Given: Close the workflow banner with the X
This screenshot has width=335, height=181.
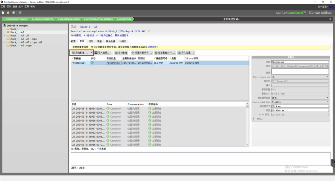Looking at the screenshot, I should 330,19.
